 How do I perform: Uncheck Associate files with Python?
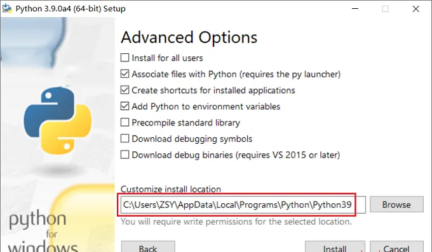125,74
